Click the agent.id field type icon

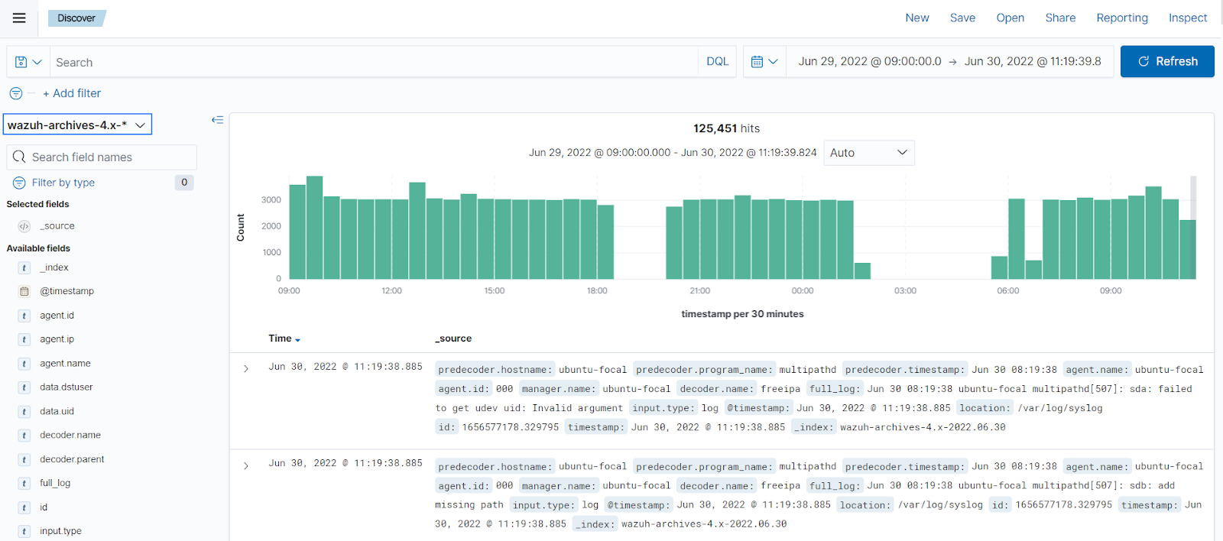coord(24,316)
